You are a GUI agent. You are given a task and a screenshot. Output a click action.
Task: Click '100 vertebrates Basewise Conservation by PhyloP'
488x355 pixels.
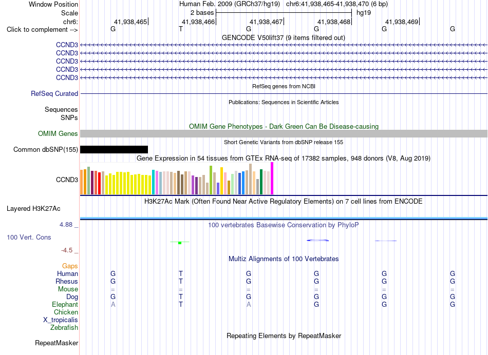tap(283, 225)
